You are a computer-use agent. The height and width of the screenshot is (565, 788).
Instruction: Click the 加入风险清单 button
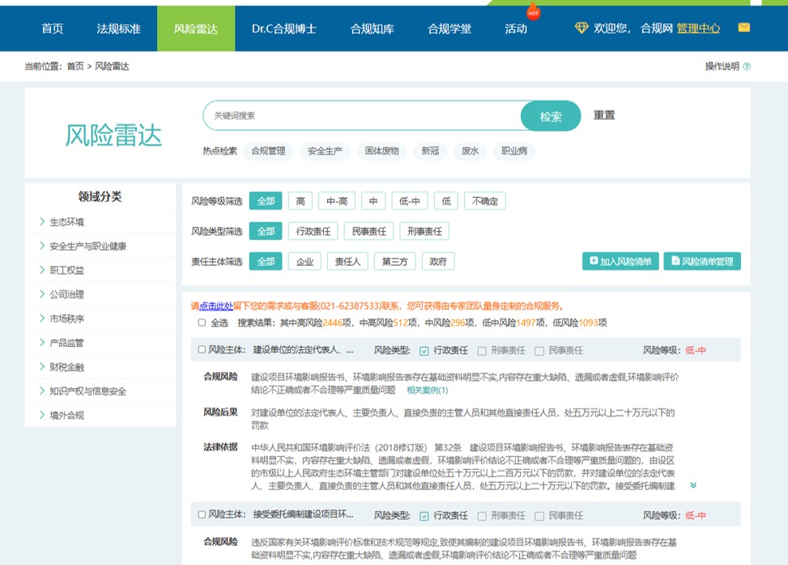[621, 262]
